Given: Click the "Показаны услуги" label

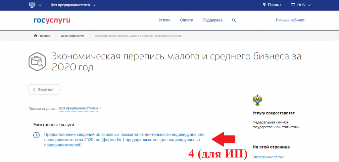Looking at the screenshot, I should pyautogui.click(x=42, y=109).
